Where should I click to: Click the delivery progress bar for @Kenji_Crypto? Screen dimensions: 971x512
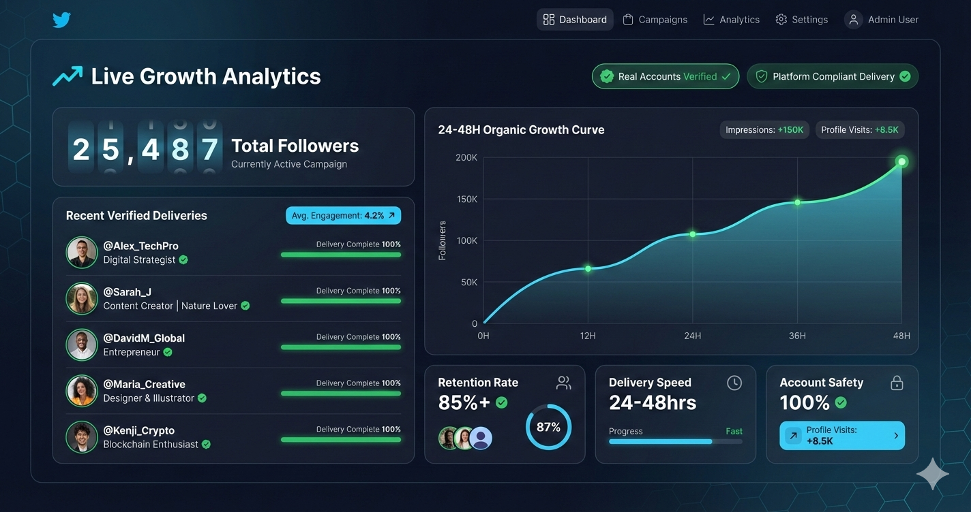(341, 439)
